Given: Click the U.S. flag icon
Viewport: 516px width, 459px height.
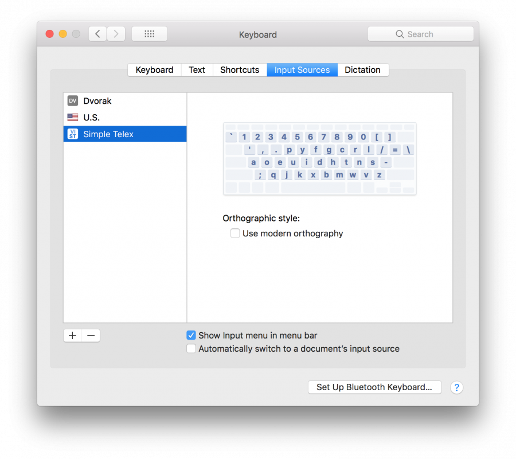Looking at the screenshot, I should click(73, 118).
